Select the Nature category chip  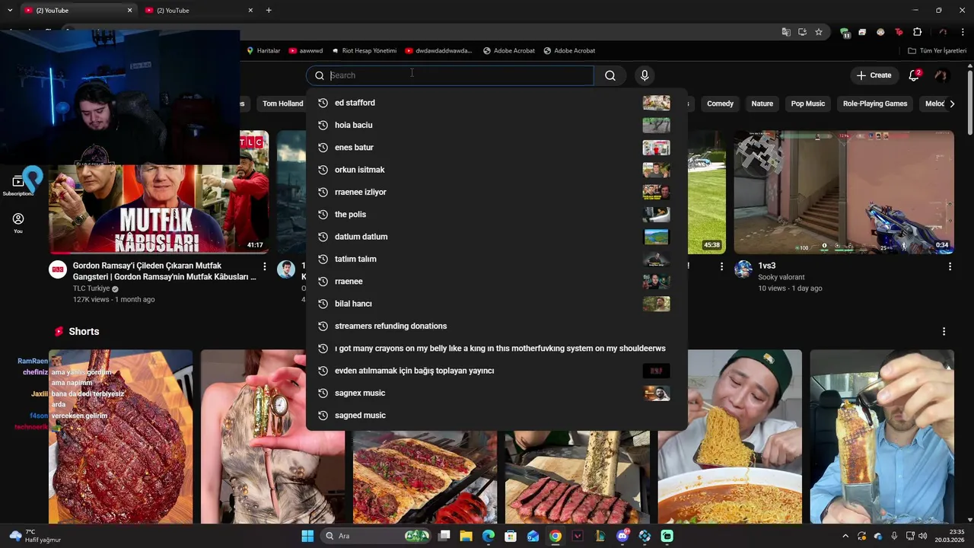[762, 104]
